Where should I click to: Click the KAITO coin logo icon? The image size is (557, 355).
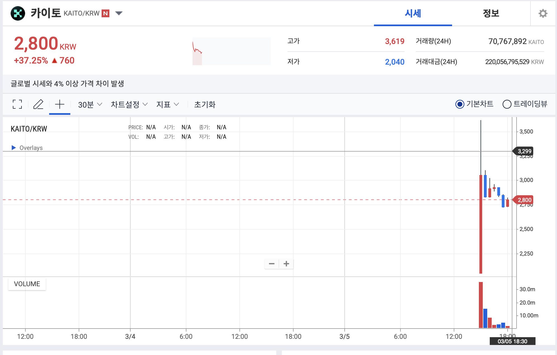click(x=18, y=13)
